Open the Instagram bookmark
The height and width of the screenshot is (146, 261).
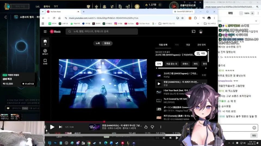coord(118,24)
